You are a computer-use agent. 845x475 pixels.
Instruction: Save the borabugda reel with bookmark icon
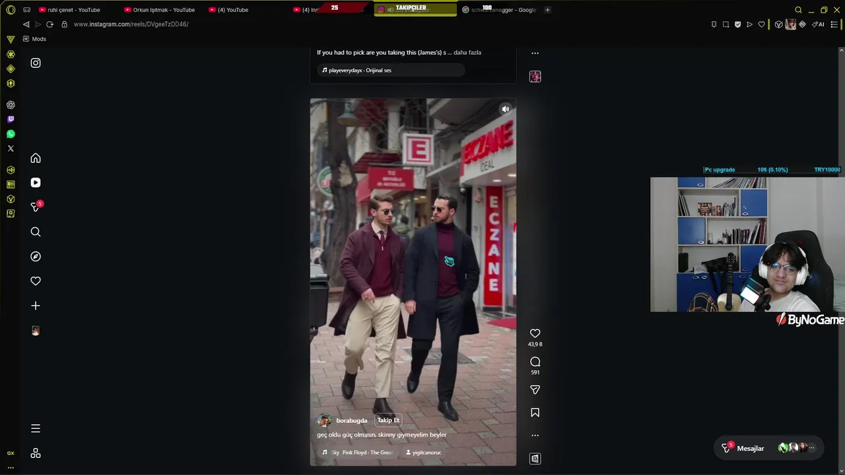click(x=535, y=412)
